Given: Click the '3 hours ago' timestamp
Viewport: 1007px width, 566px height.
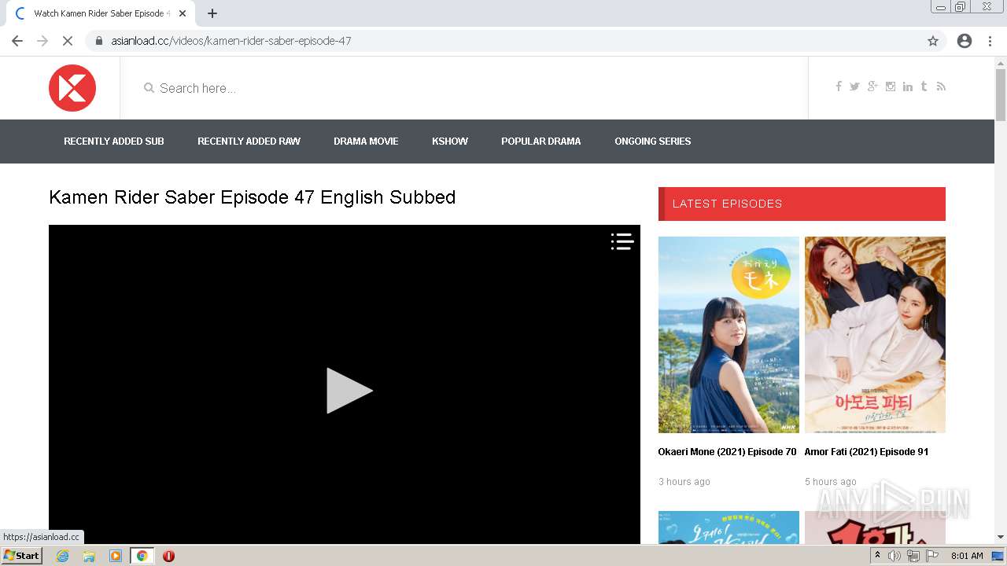Looking at the screenshot, I should [684, 482].
